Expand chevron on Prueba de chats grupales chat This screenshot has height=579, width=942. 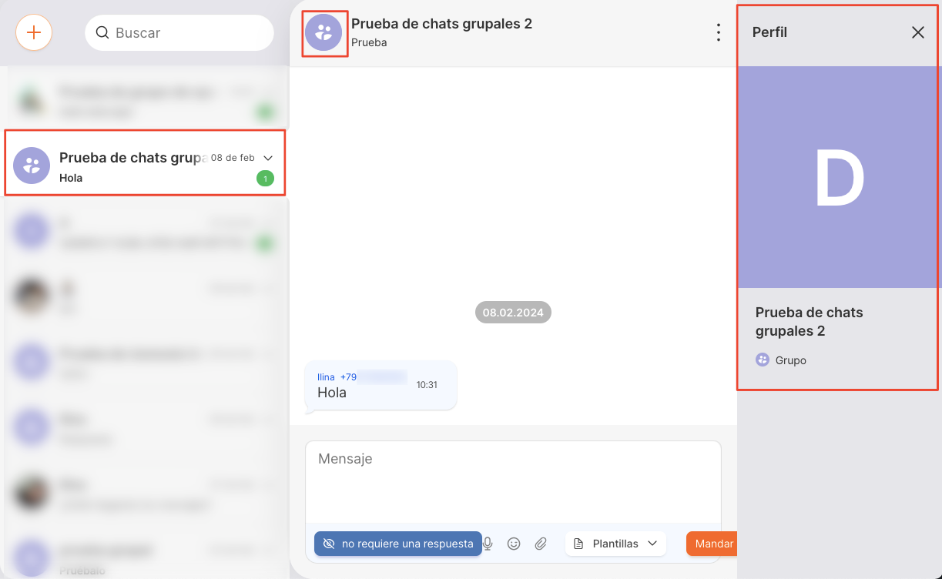click(x=268, y=158)
